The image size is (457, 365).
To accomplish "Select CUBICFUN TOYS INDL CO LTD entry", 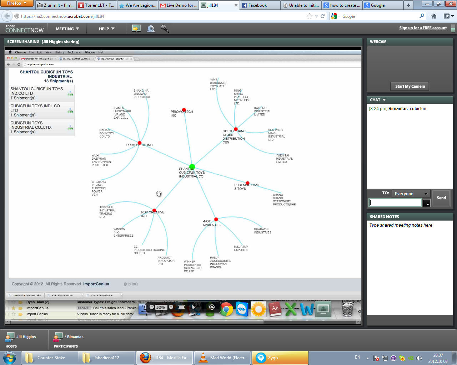I will pos(42,110).
